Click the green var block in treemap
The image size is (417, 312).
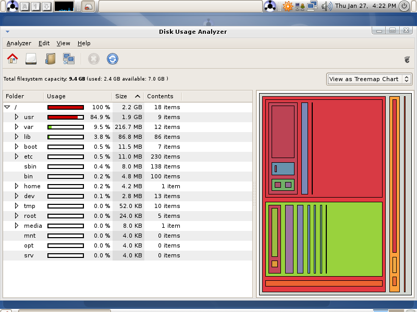(354, 239)
